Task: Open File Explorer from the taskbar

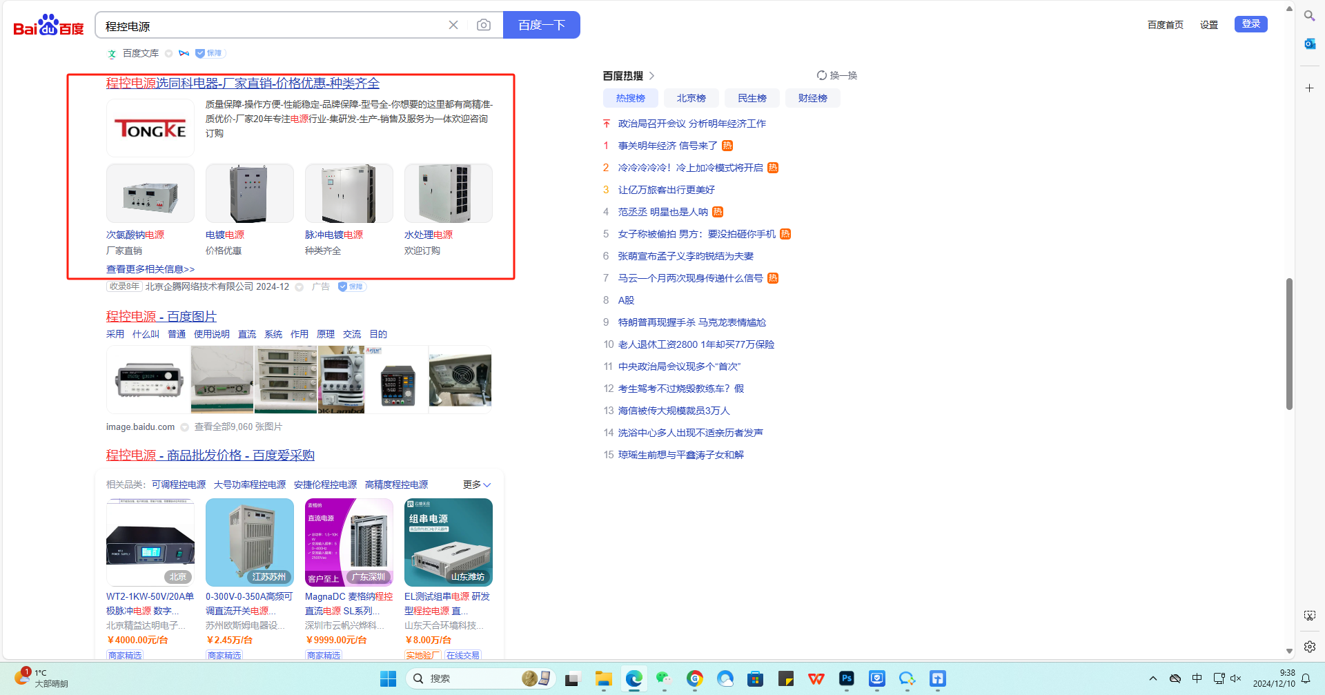Action: [604, 679]
